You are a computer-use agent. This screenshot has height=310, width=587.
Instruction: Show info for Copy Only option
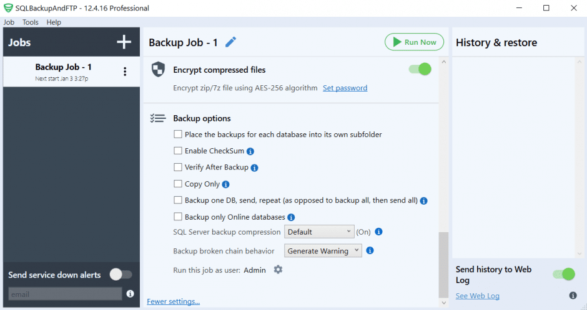click(x=226, y=184)
